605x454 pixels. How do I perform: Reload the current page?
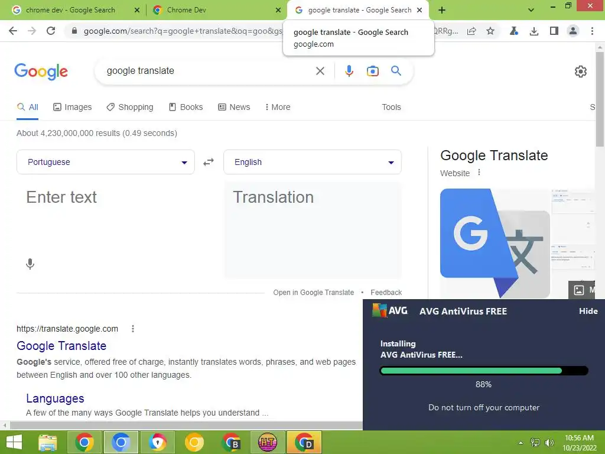[51, 31]
